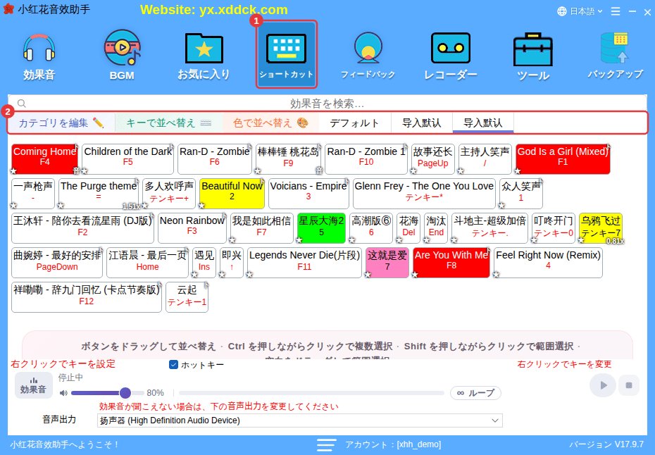The width and height of the screenshot is (655, 455).
Task: Play the 斗地主-超级加倍 sound
Action: [x=489, y=228]
